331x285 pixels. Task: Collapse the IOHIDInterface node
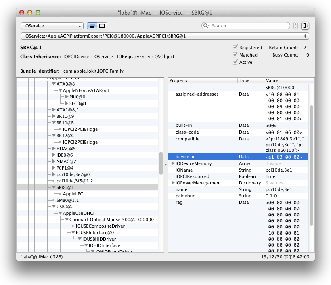click(86, 245)
